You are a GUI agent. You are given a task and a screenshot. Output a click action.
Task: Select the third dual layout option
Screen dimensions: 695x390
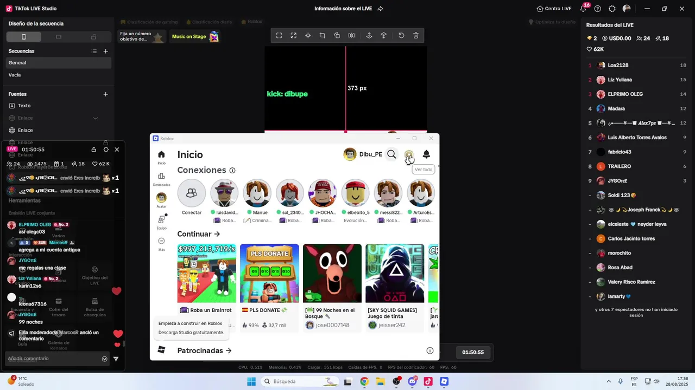[93, 37]
